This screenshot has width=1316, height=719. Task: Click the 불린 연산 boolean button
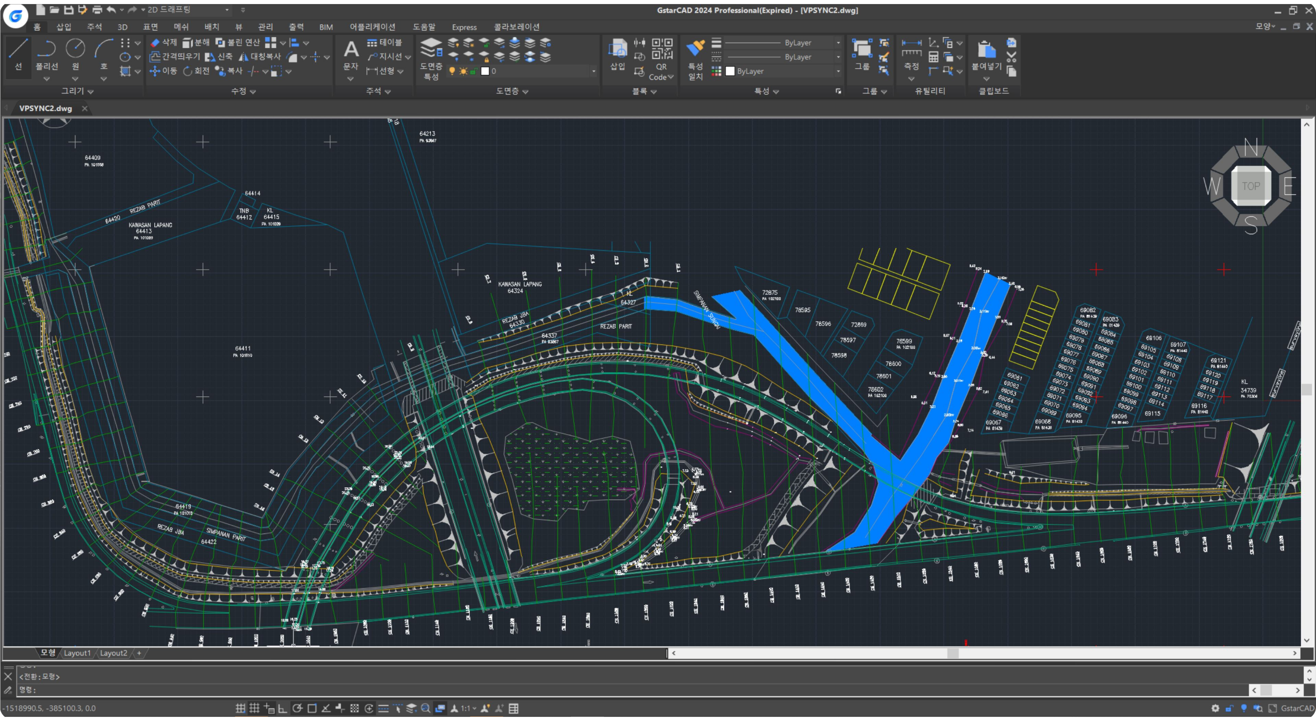[x=237, y=43]
